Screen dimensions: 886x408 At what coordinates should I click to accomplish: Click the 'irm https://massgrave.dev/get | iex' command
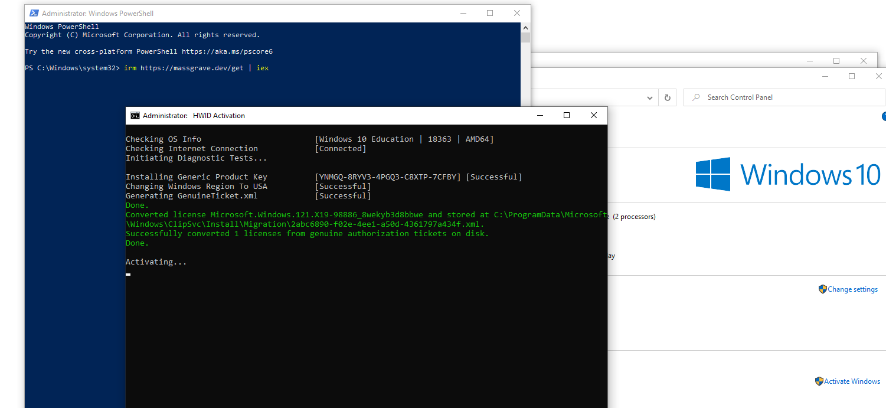click(196, 68)
